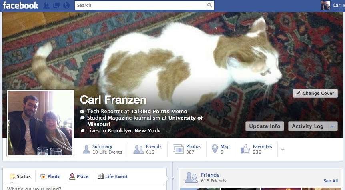Click the Change Cover button
The width and height of the screenshot is (345, 190).
click(315, 93)
